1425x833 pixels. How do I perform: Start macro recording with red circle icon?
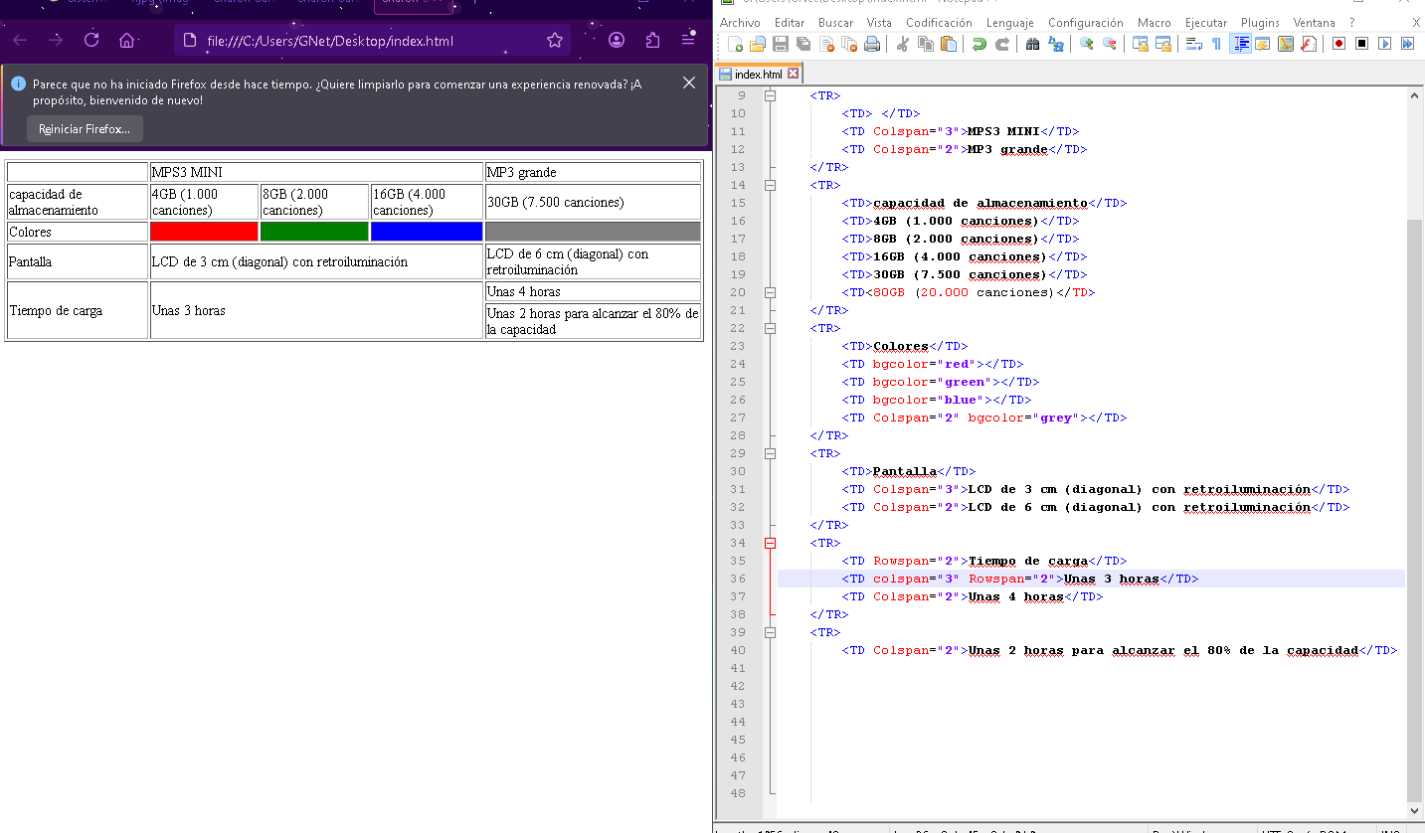[x=1338, y=44]
